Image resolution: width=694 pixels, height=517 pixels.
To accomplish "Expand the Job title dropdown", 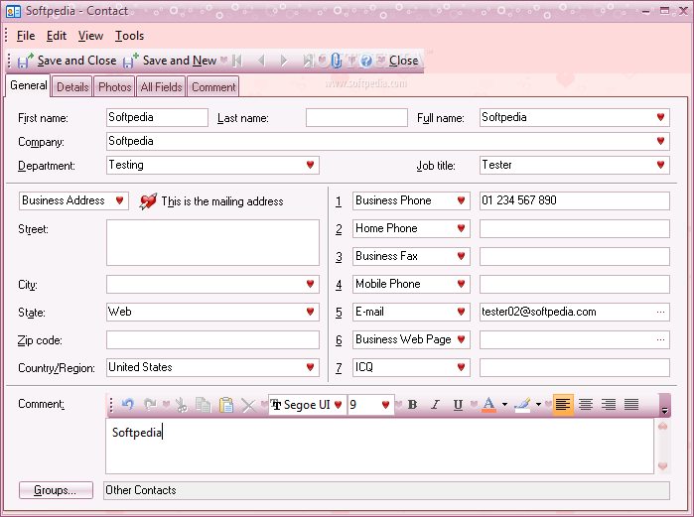I will click(660, 165).
